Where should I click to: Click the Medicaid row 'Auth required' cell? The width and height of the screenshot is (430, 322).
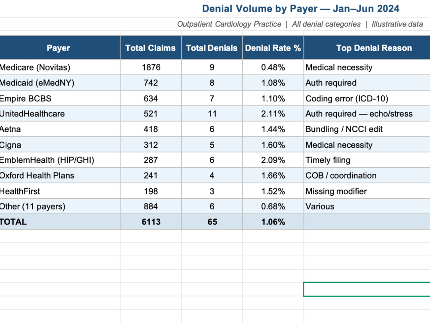(367, 83)
